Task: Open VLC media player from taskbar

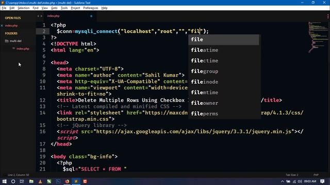Action: pyautogui.click(x=40, y=181)
